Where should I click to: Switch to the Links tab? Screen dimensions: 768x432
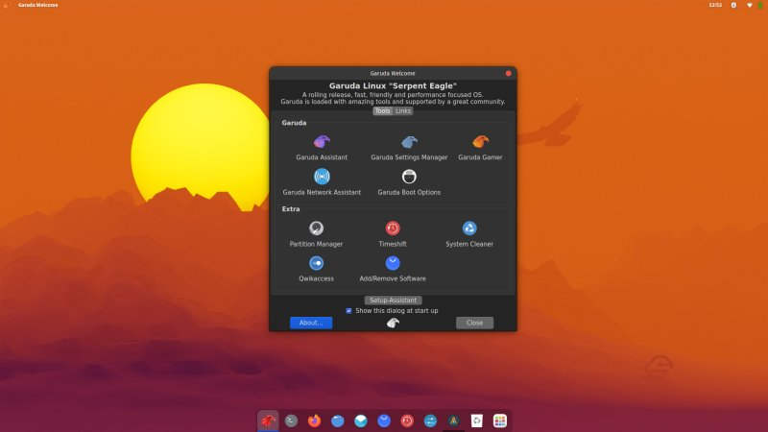403,111
